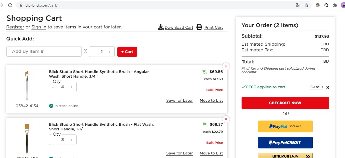
Task: Click the Download Cart icon
Action: (x=161, y=27)
